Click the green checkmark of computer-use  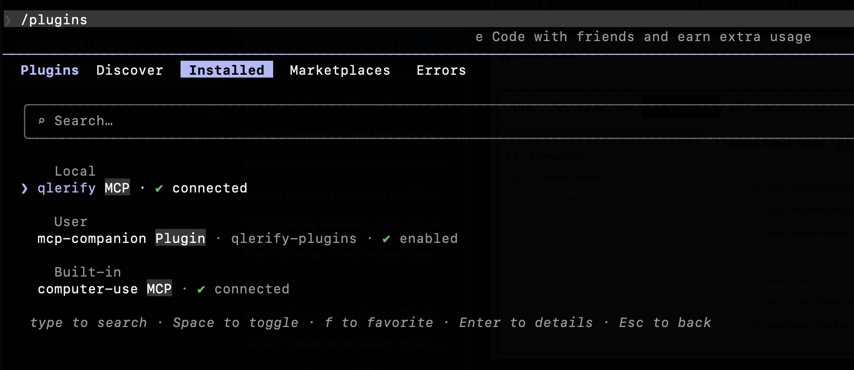pyautogui.click(x=201, y=289)
